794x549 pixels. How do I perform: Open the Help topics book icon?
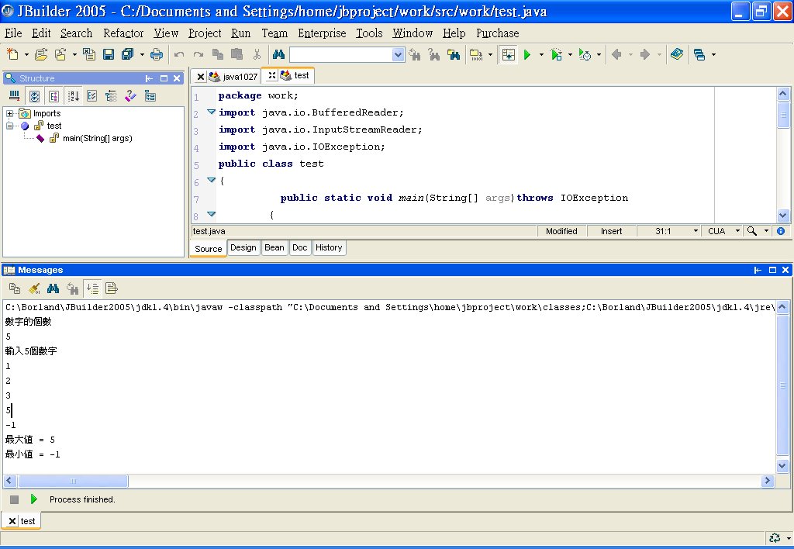[x=676, y=54]
